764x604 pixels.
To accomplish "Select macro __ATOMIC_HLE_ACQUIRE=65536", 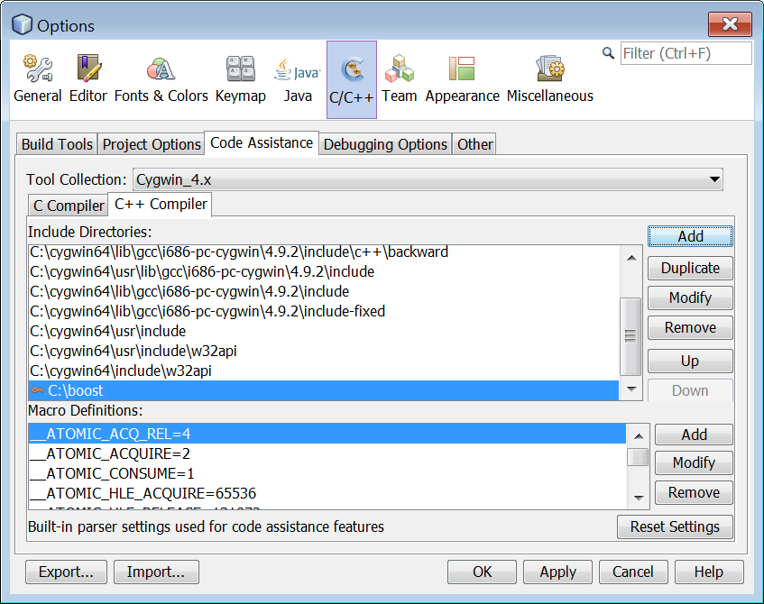I will [x=327, y=493].
